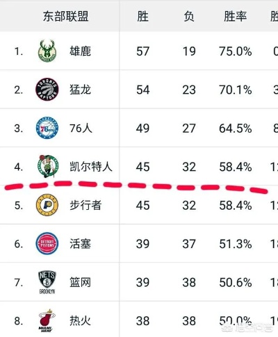Sort by 胜率 column header
The width and height of the screenshot is (278, 337).
[235, 16]
